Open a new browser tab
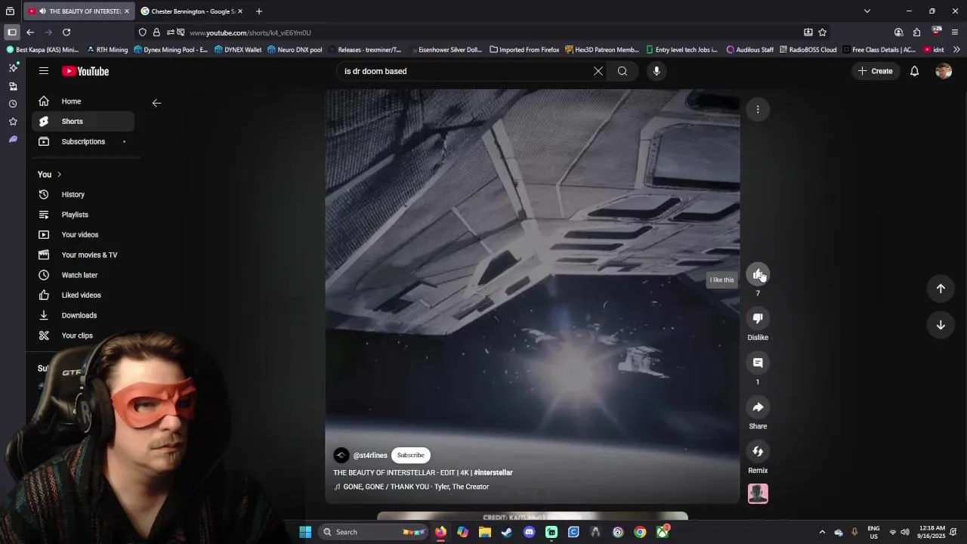 [258, 11]
